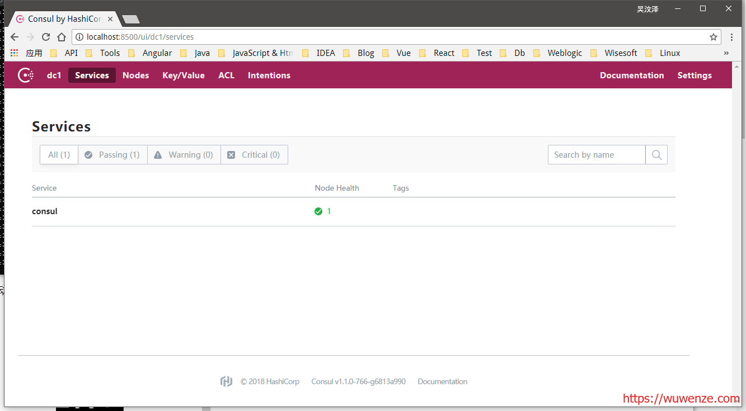Click the browser back arrow

15,37
